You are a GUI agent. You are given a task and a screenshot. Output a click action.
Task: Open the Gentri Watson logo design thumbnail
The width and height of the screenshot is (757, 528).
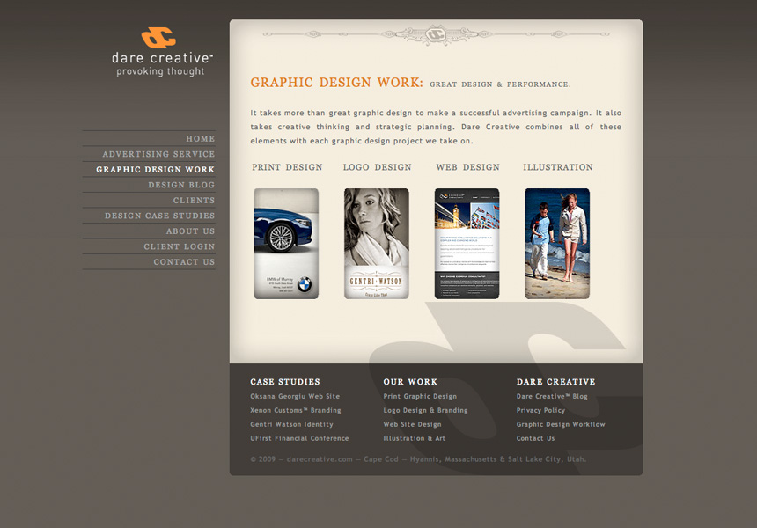coord(376,244)
